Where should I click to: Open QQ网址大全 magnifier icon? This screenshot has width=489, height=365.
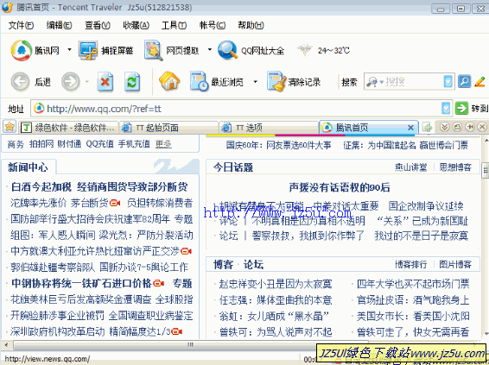[228, 50]
